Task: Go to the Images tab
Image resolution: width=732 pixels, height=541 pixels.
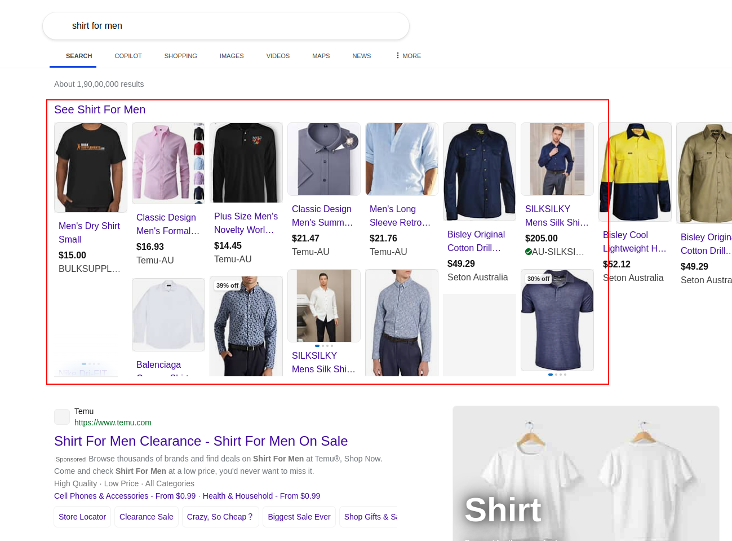Action: point(232,56)
